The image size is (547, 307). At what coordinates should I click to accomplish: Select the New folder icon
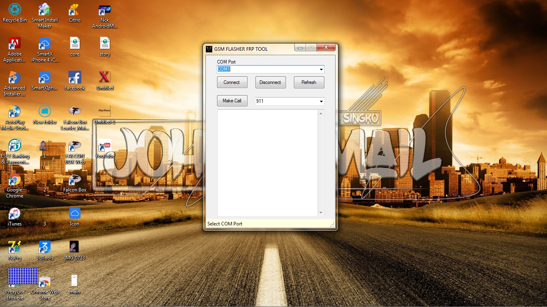[44, 115]
